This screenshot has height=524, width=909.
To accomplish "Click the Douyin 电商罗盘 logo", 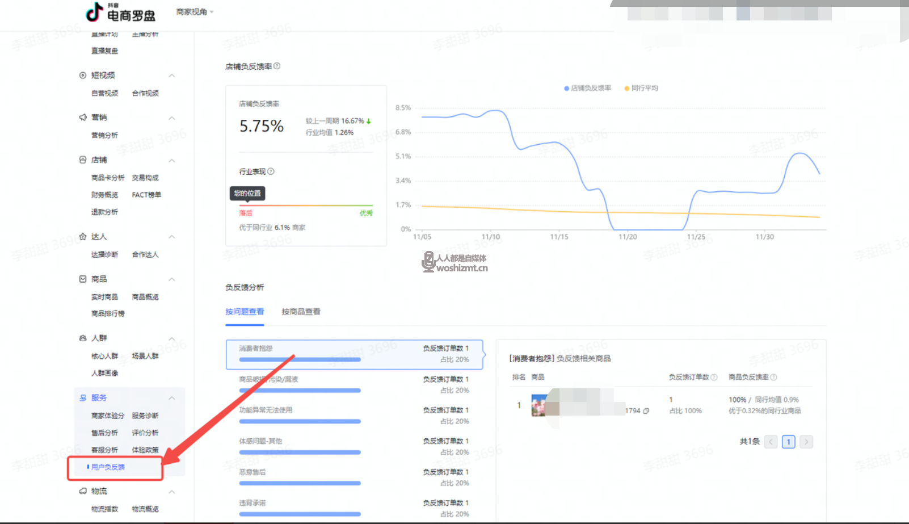I will coord(120,12).
